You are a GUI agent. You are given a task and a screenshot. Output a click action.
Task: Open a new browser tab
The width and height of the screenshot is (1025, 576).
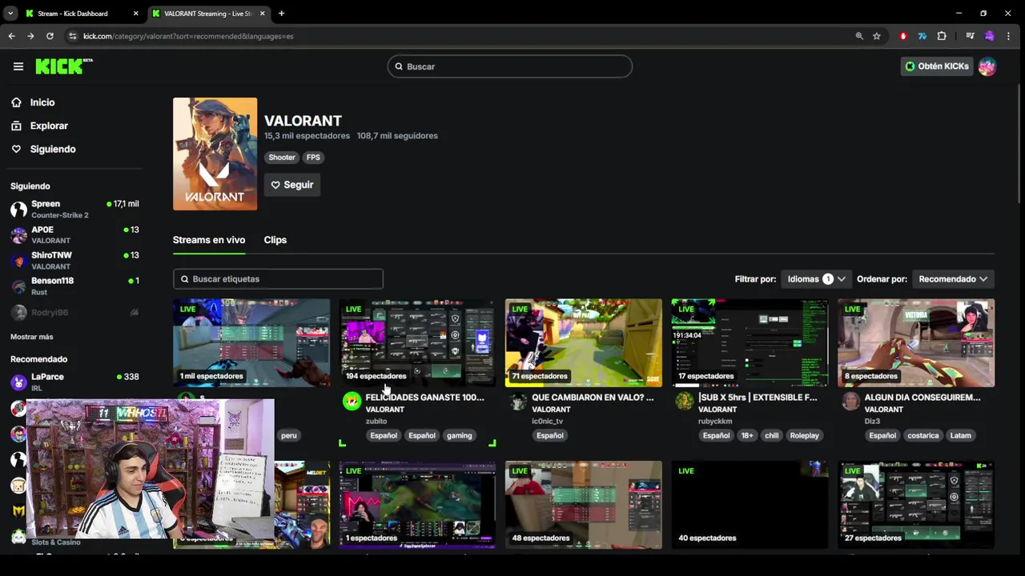281,14
